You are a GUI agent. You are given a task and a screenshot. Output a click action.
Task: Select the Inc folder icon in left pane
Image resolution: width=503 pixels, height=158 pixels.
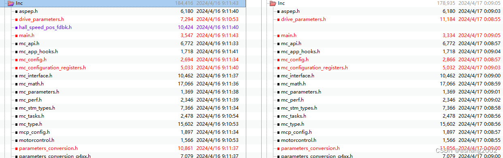pos(11,3)
